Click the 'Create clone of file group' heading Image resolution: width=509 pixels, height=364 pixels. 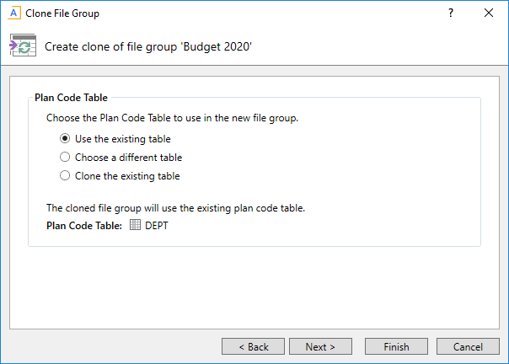[148, 46]
